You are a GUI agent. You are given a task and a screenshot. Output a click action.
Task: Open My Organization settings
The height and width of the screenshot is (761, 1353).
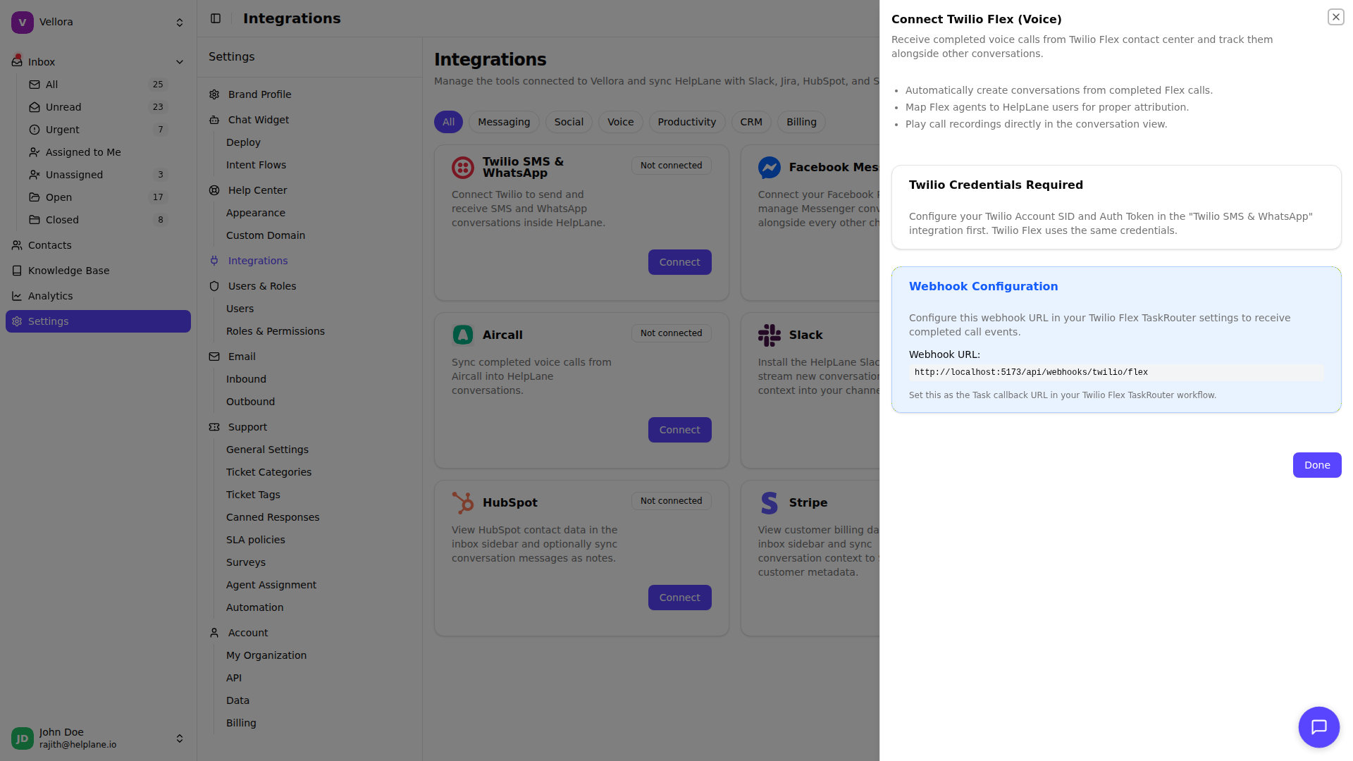(266, 655)
